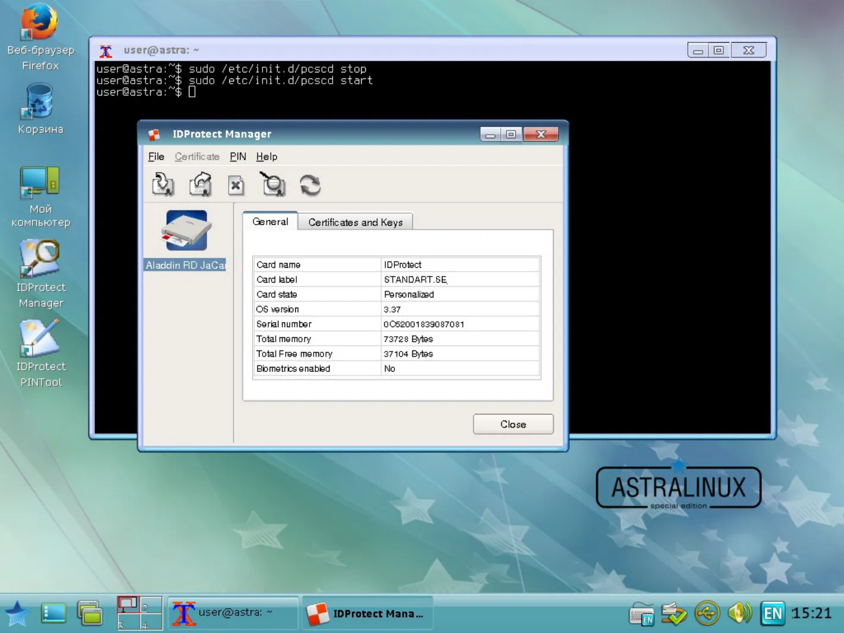Image resolution: width=844 pixels, height=633 pixels.
Task: Click the refresh arrows toolbar icon
Action: pyautogui.click(x=310, y=185)
